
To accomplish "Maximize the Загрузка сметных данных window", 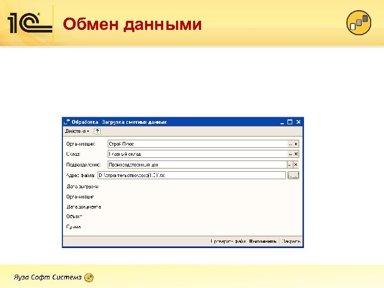I will 290,122.
